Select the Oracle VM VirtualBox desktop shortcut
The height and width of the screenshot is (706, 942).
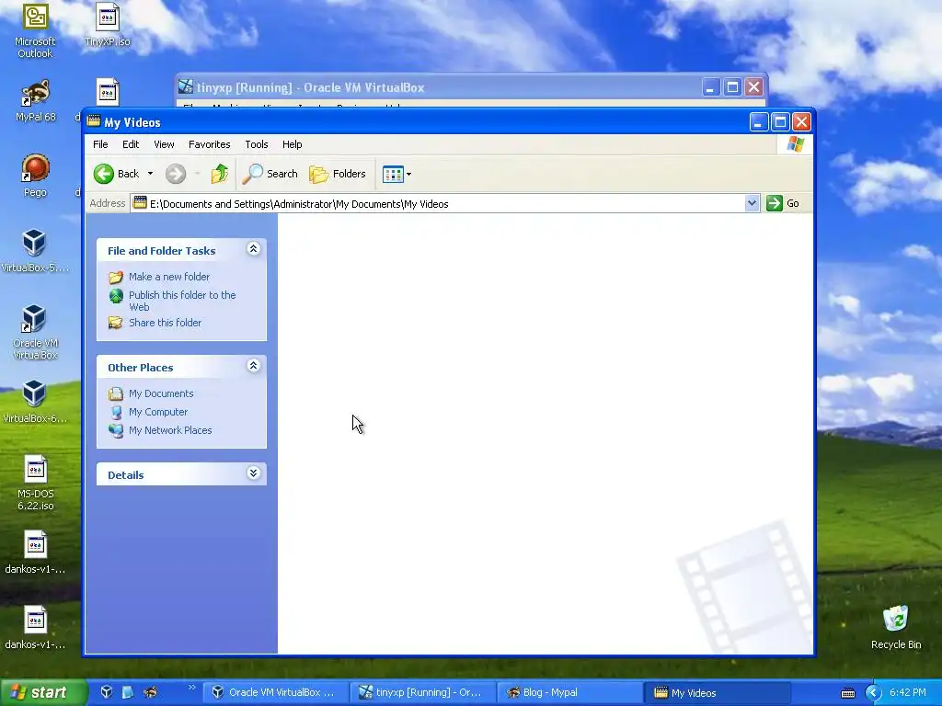click(x=35, y=332)
